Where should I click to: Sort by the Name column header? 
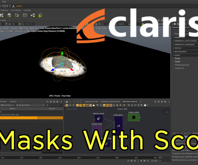13,109
